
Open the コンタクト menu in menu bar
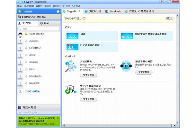29,6
